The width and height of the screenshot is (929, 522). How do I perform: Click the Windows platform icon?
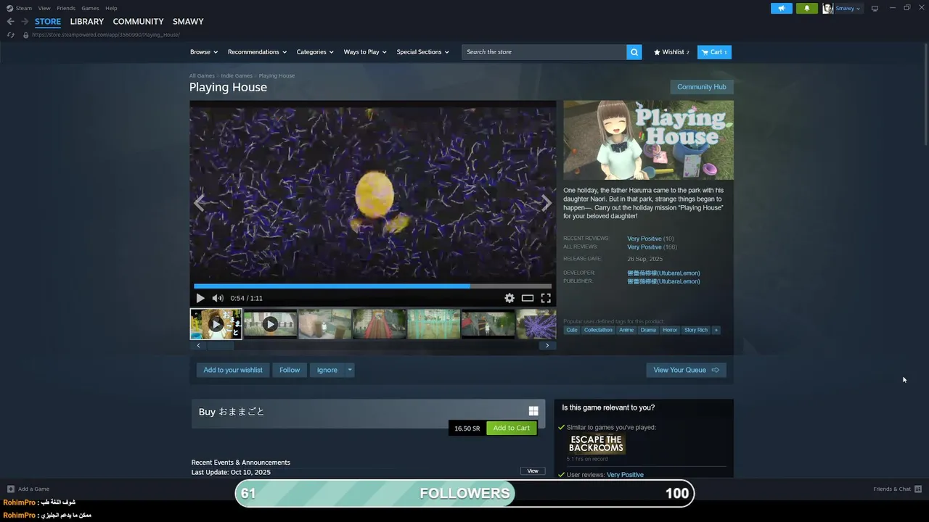point(533,411)
